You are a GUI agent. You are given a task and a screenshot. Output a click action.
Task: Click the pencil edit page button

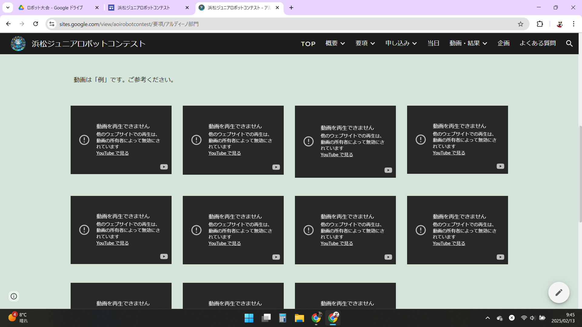point(559,292)
